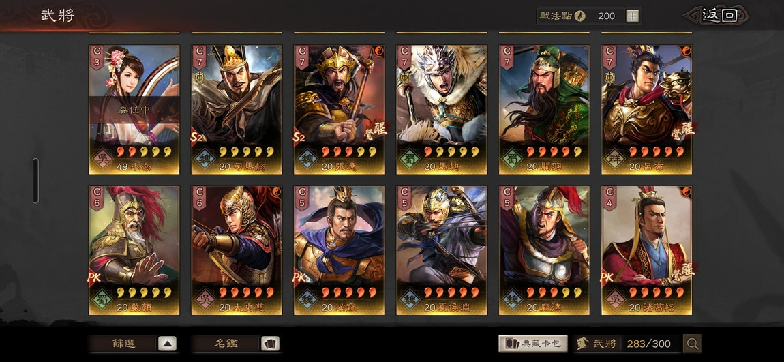
Task: Open the search magnifier icon
Action: [x=692, y=344]
